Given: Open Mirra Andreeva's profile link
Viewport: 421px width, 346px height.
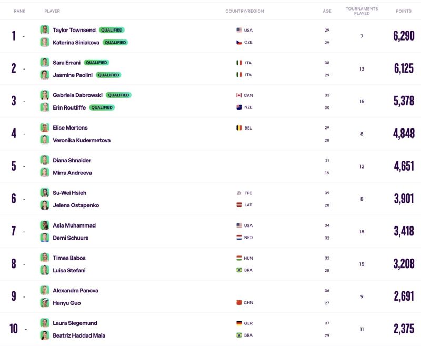Looking at the screenshot, I should pos(72,173).
